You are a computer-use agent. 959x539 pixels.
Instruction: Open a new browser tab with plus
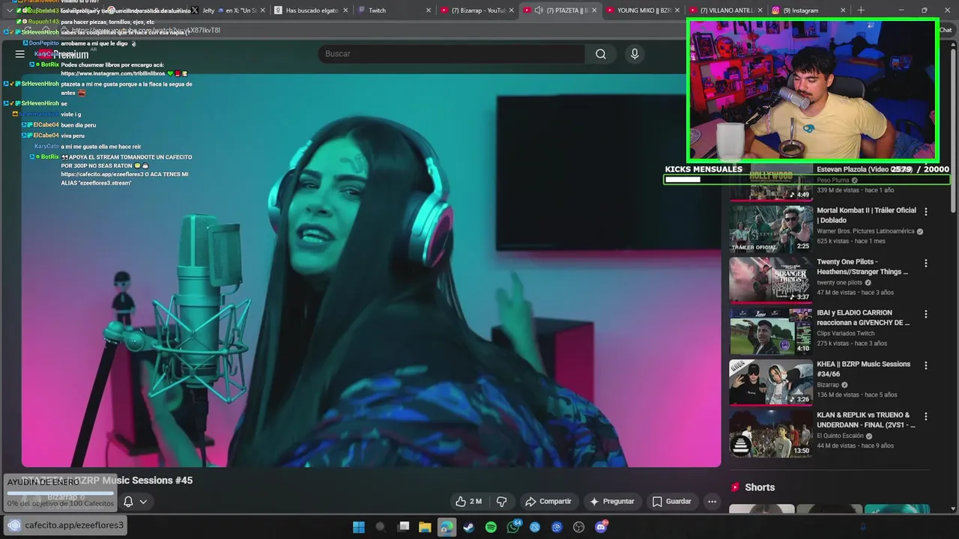click(x=861, y=10)
